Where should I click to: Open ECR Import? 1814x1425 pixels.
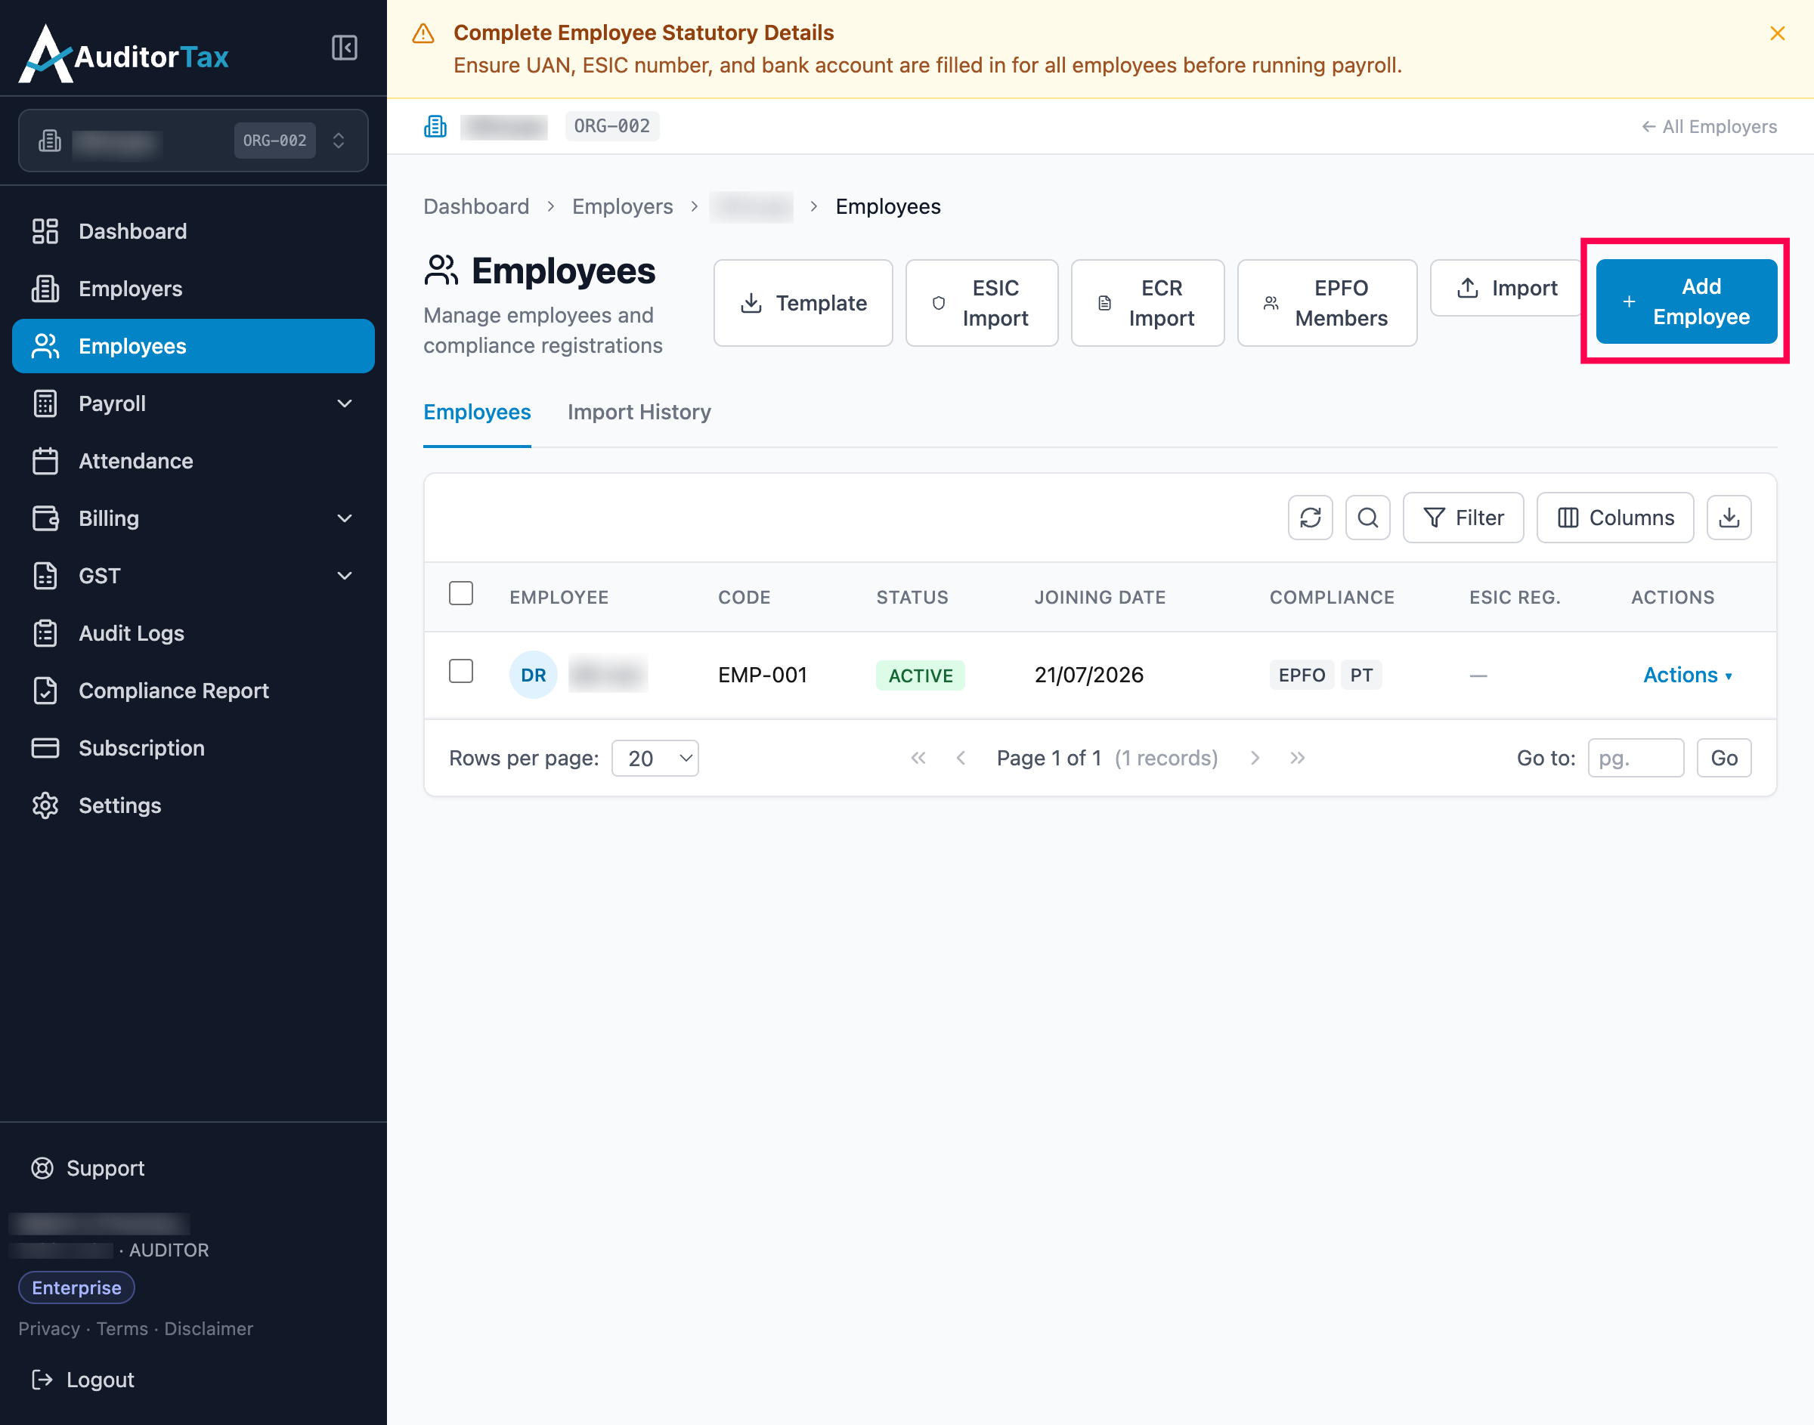1148,303
